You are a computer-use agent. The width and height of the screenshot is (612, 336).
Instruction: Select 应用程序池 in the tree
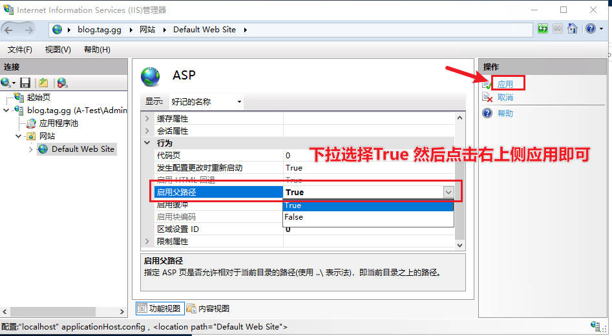click(x=58, y=123)
